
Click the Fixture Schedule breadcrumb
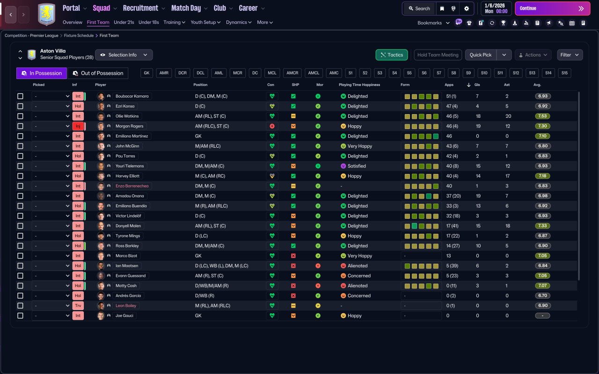79,36
